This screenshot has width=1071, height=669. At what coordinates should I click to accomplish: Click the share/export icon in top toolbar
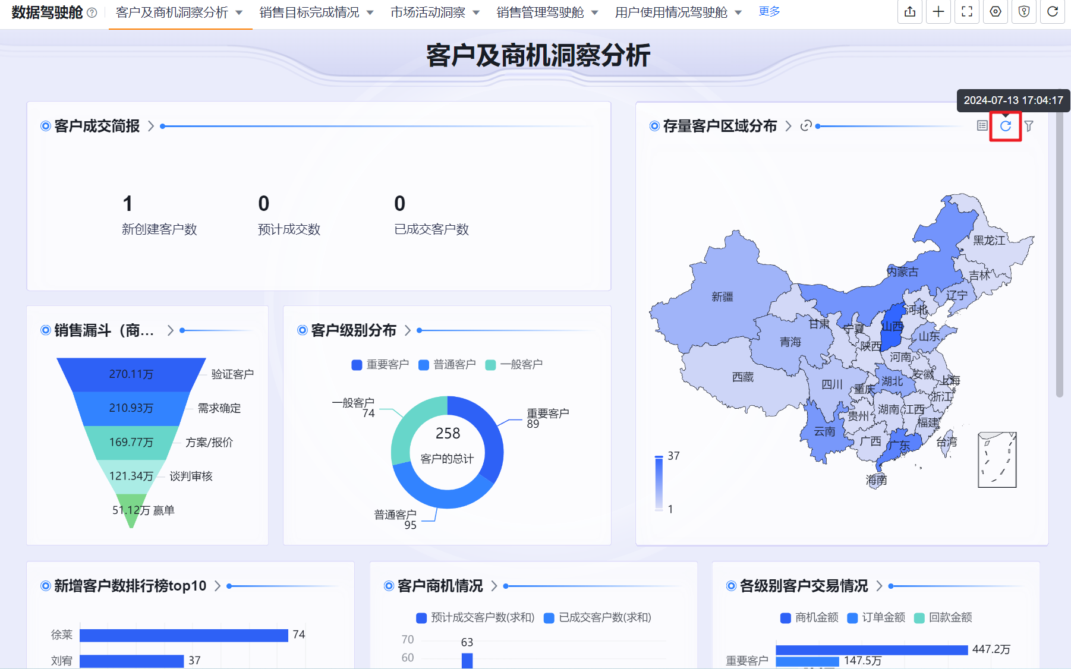[910, 12]
